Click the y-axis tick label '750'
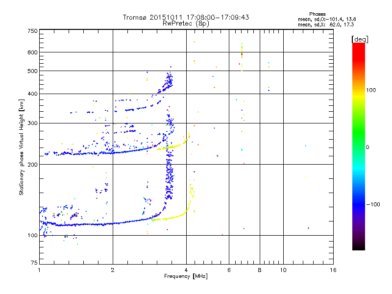Viewport: 392px width, 294px height. 32,31
